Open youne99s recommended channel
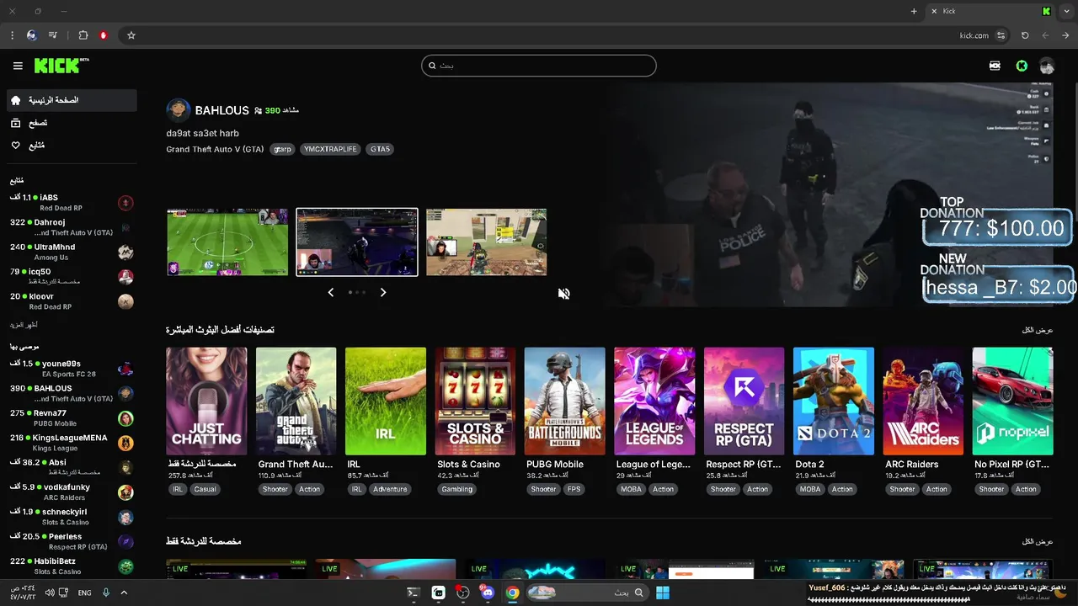 [72, 369]
